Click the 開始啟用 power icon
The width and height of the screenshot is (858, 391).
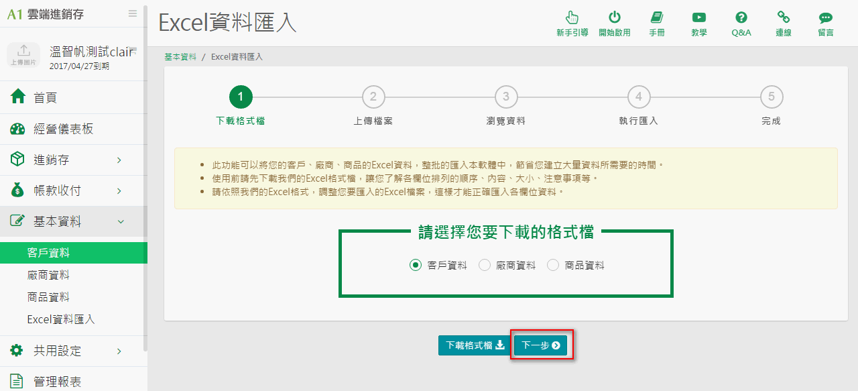[x=614, y=17]
